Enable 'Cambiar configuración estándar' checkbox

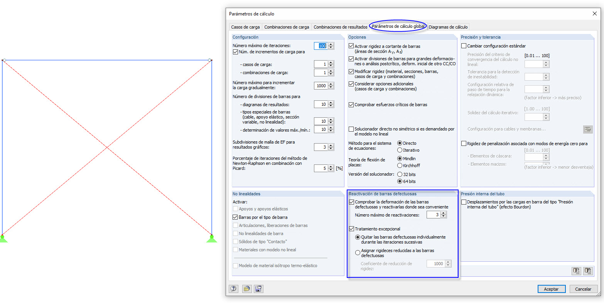point(464,46)
